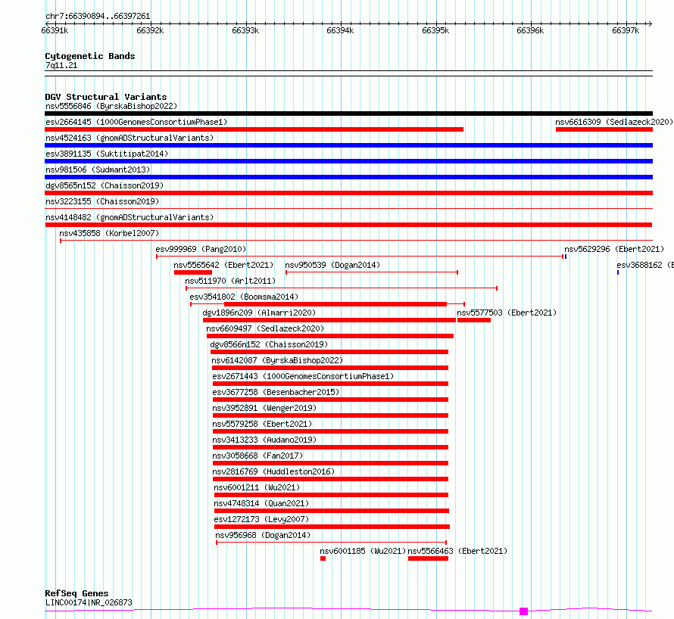Click the dgv8566n152 (Chaisson2019) label

click(x=269, y=344)
